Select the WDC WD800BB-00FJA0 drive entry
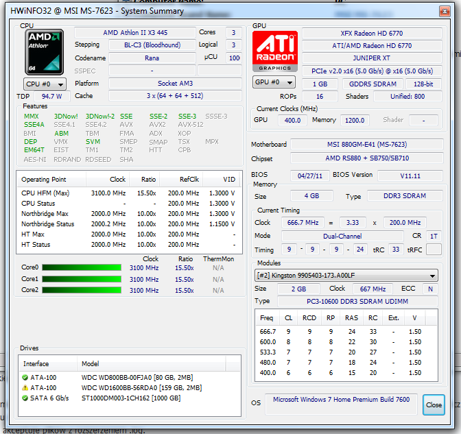 [x=130, y=378]
